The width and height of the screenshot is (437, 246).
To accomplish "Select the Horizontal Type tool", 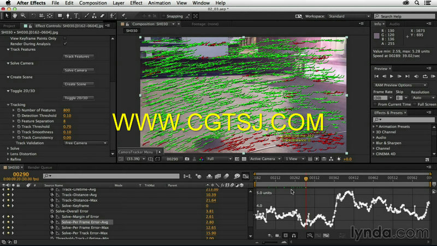I will pos(76,16).
